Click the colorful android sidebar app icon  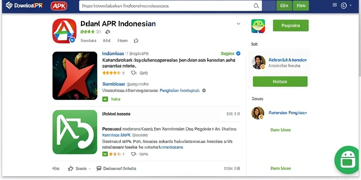(x=258, y=26)
